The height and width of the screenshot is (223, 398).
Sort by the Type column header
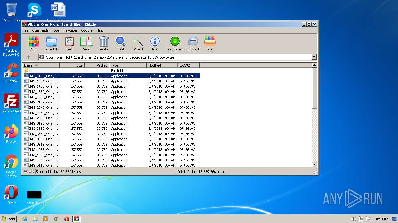(x=128, y=65)
